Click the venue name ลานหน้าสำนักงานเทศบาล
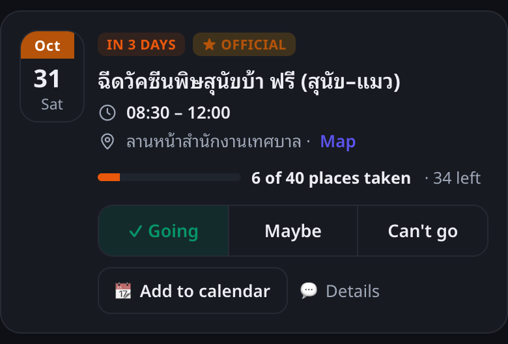Viewport: 508px width, 344px height. 214,141
